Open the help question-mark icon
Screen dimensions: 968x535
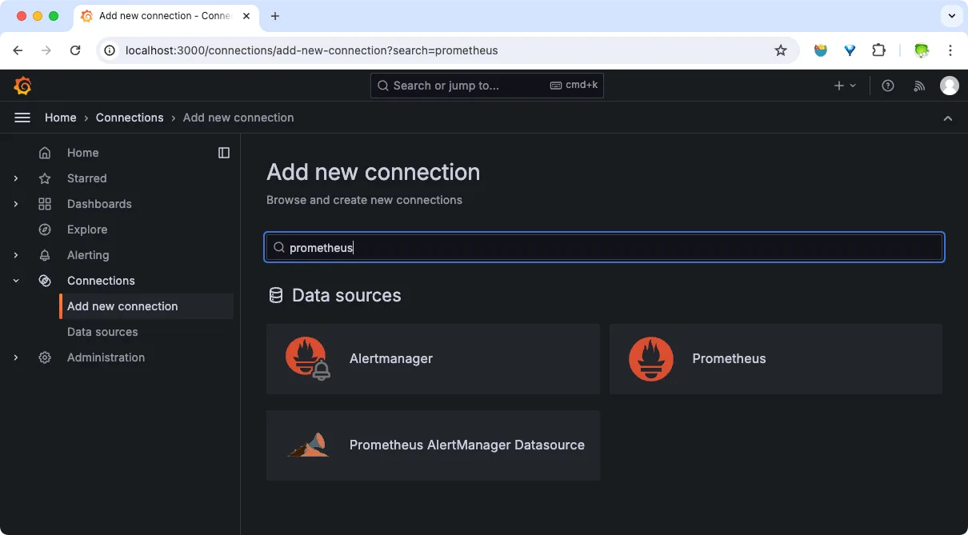click(888, 86)
